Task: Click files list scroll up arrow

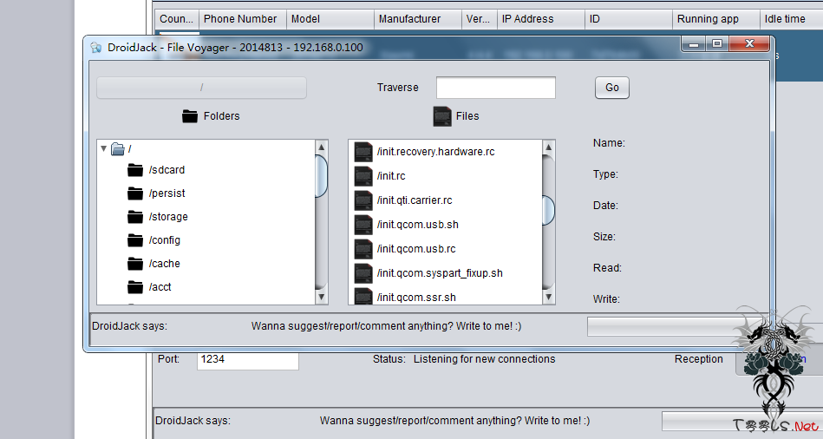Action: click(x=548, y=147)
